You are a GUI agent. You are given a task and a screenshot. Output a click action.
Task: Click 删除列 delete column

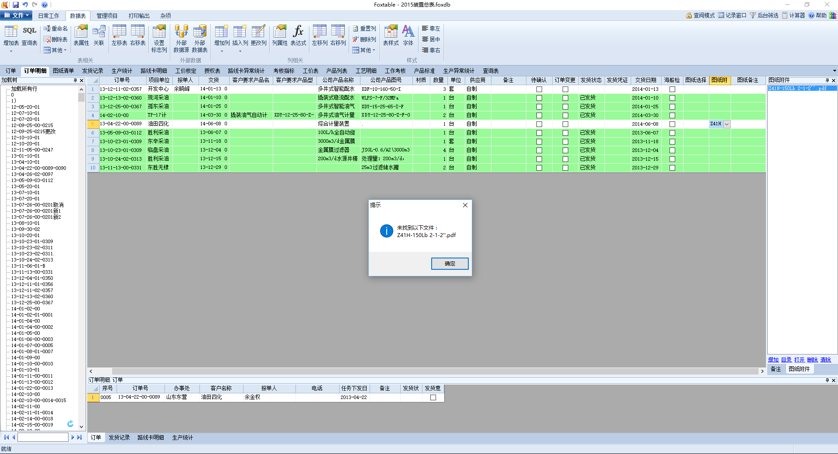364,39
